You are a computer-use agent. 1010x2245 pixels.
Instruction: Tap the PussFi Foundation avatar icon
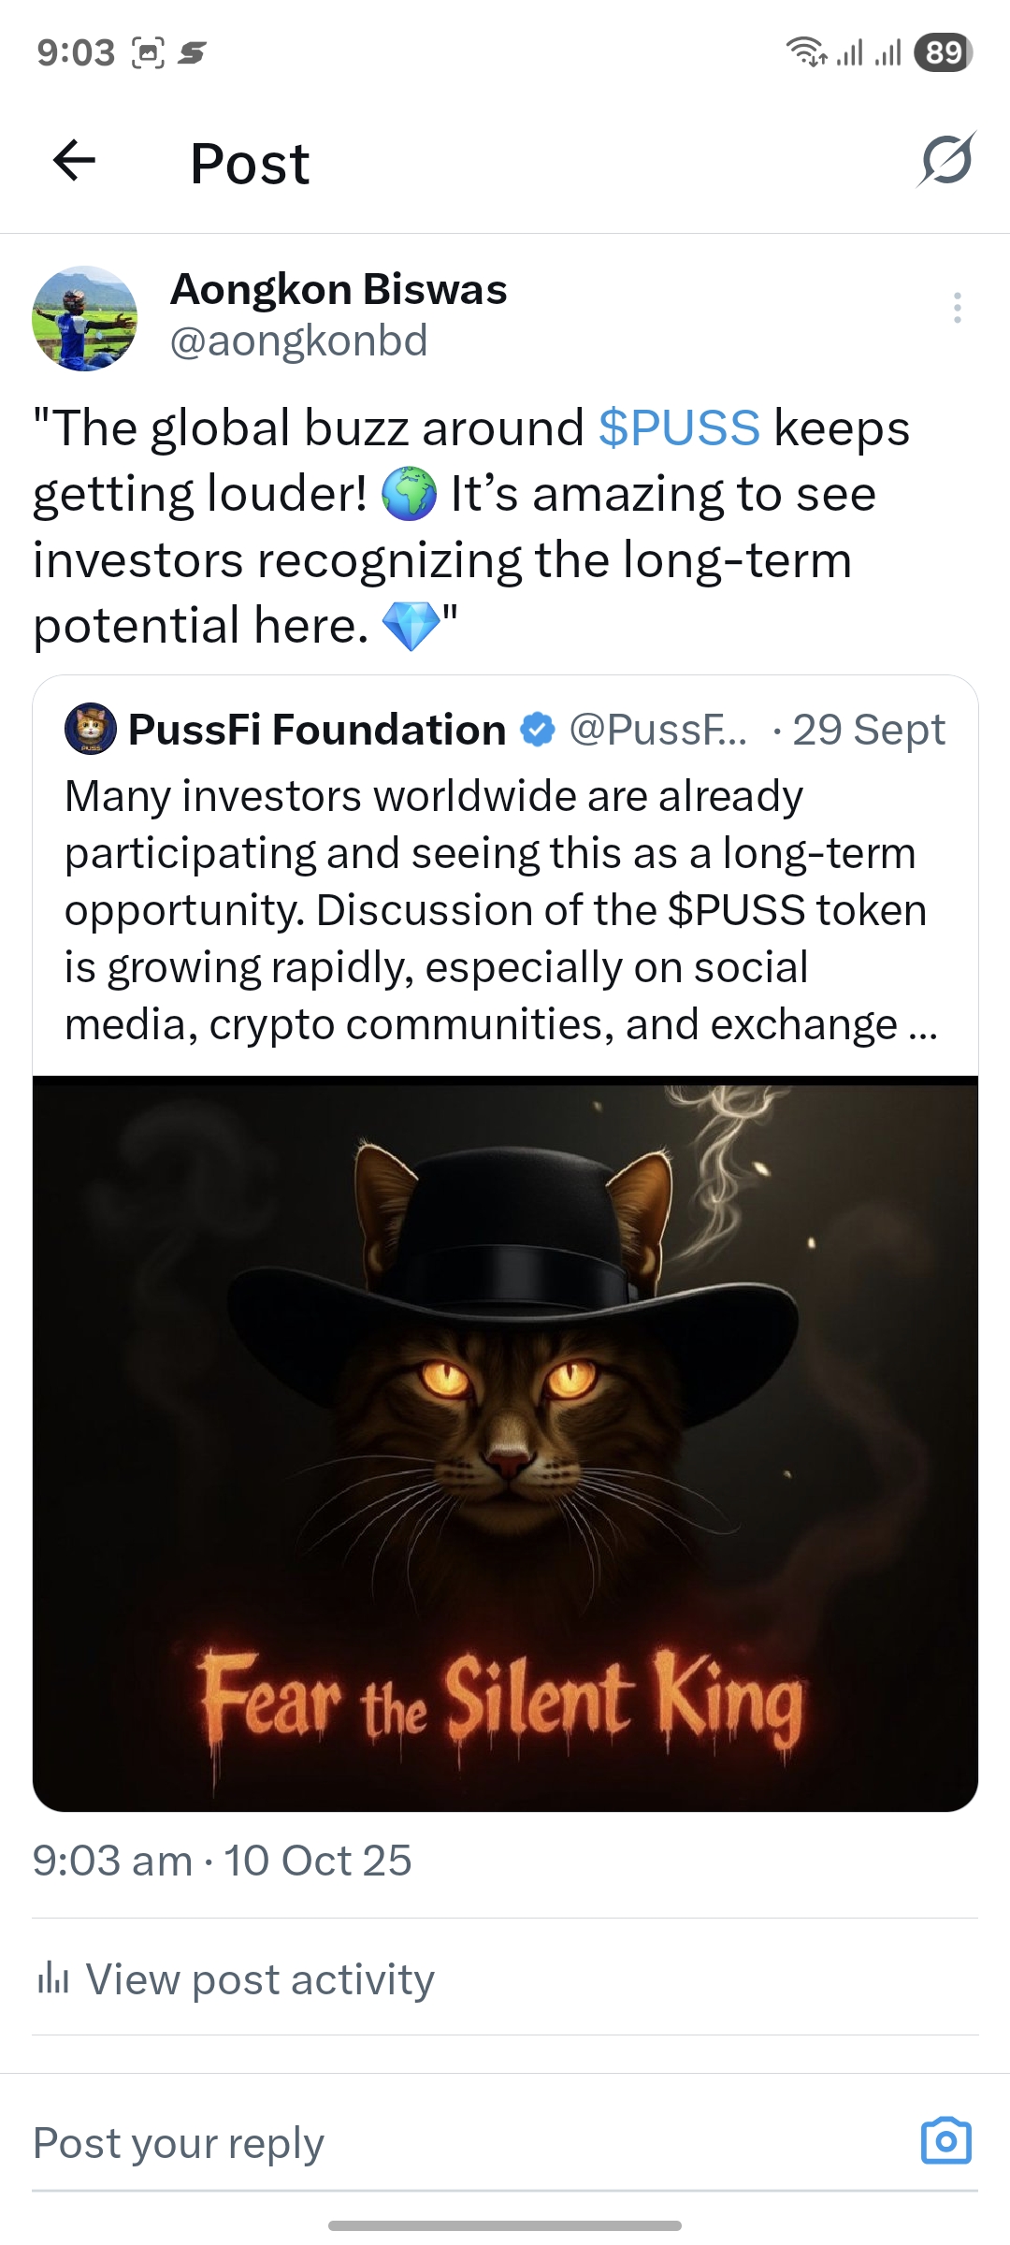point(90,730)
